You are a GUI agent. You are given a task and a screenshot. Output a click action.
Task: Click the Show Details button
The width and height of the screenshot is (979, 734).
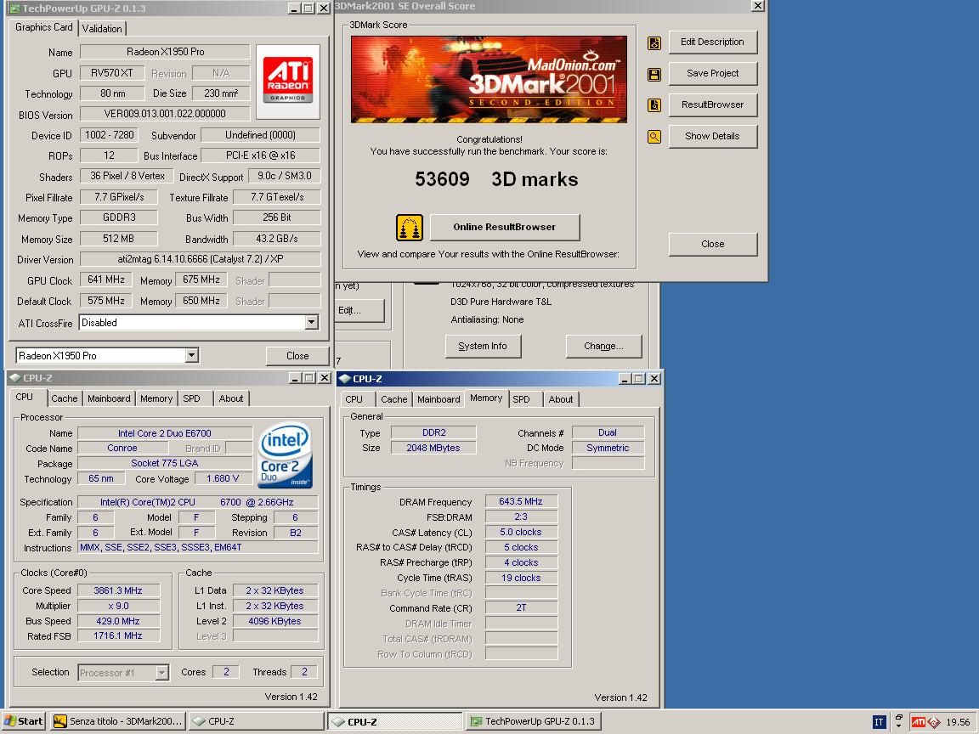pyautogui.click(x=712, y=136)
